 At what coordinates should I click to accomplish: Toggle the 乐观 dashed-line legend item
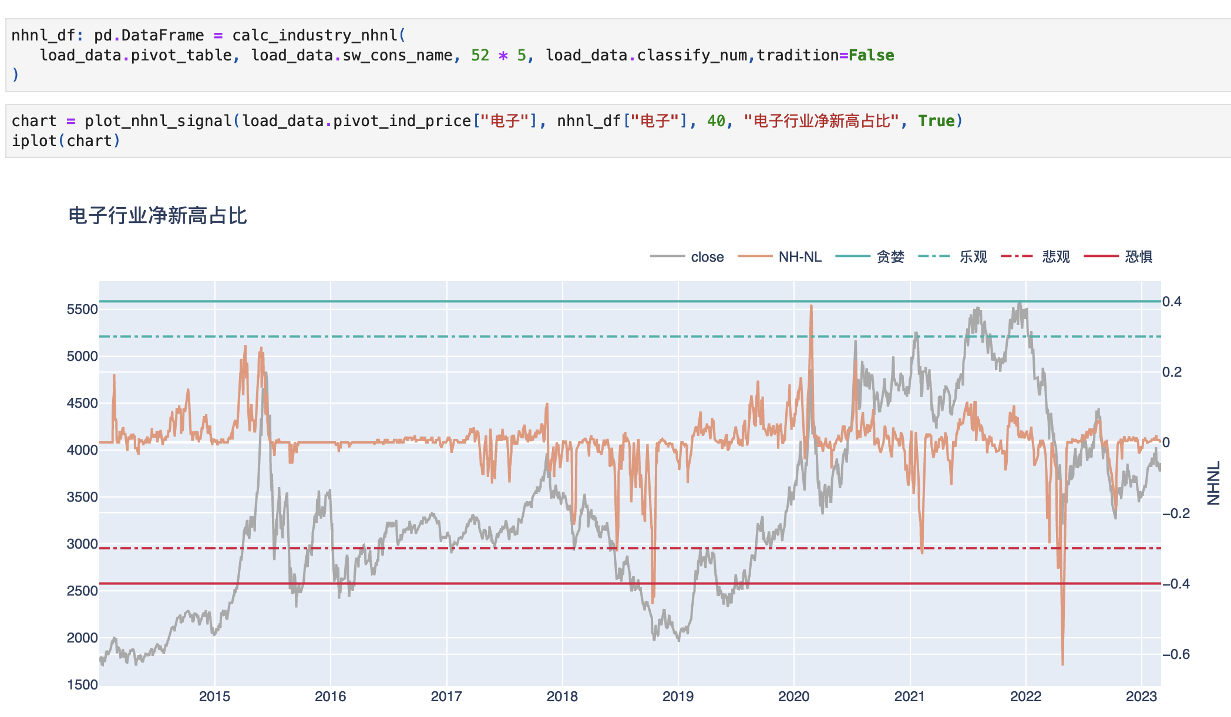tap(973, 257)
